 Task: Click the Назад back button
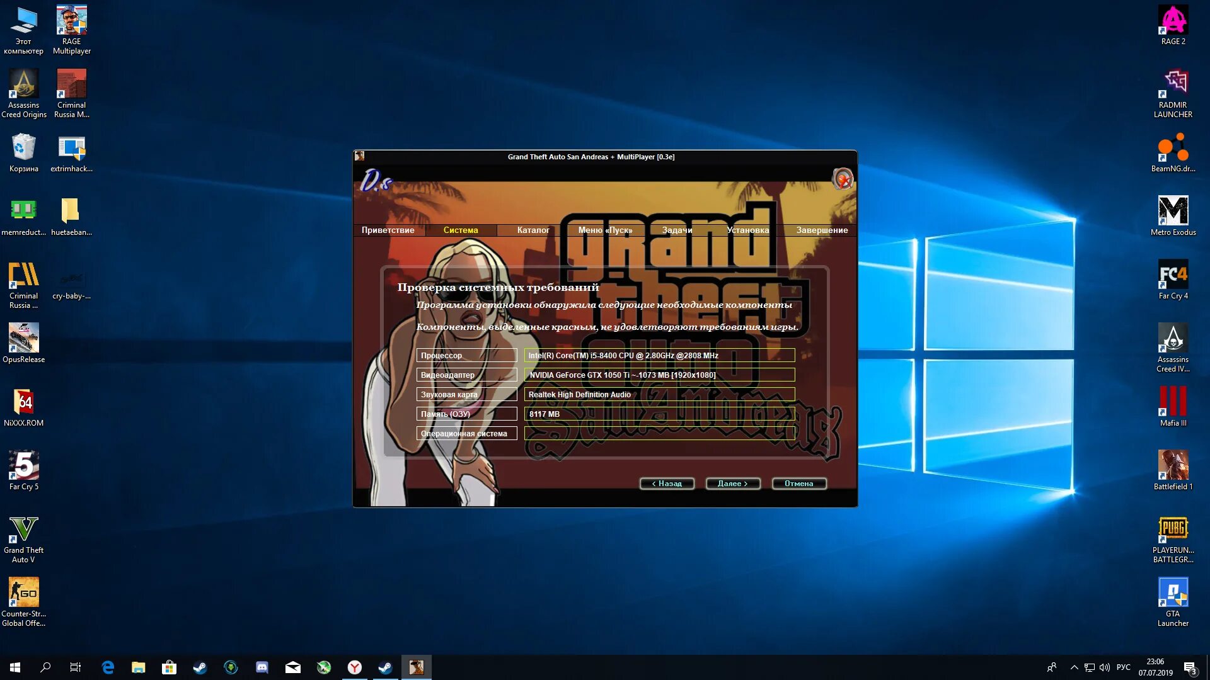(x=667, y=484)
